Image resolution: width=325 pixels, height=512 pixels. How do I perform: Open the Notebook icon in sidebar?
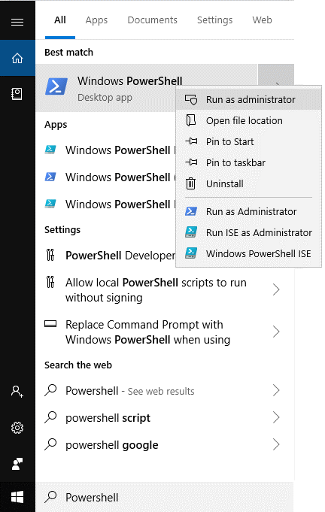(17, 94)
